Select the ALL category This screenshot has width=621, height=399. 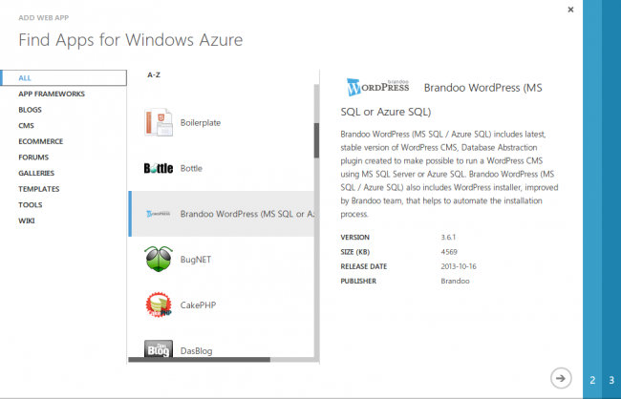tap(64, 78)
